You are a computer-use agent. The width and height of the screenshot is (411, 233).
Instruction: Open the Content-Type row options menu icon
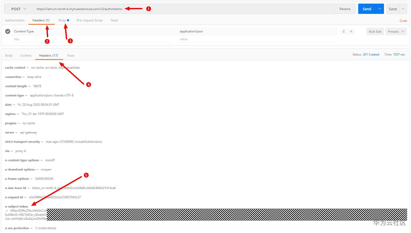[x=344, y=31]
